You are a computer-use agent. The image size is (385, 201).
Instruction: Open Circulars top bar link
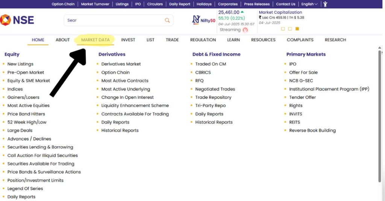(155, 4)
